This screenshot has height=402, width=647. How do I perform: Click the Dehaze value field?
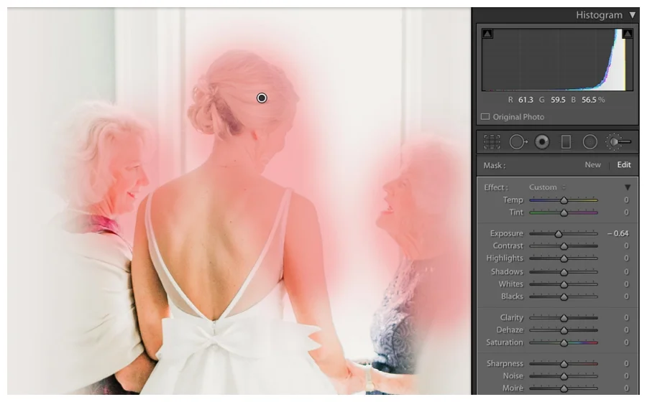[626, 330]
